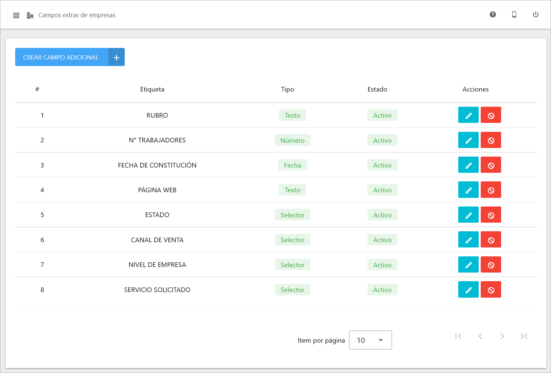Click the mobile device icon
Viewport: 551px width, 373px height.
pyautogui.click(x=514, y=15)
